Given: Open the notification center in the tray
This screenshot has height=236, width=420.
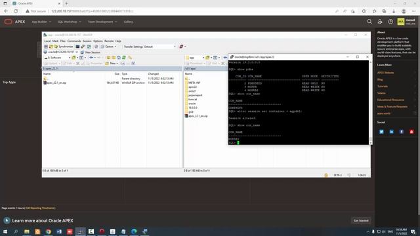Looking at the screenshot, I should [x=413, y=231].
